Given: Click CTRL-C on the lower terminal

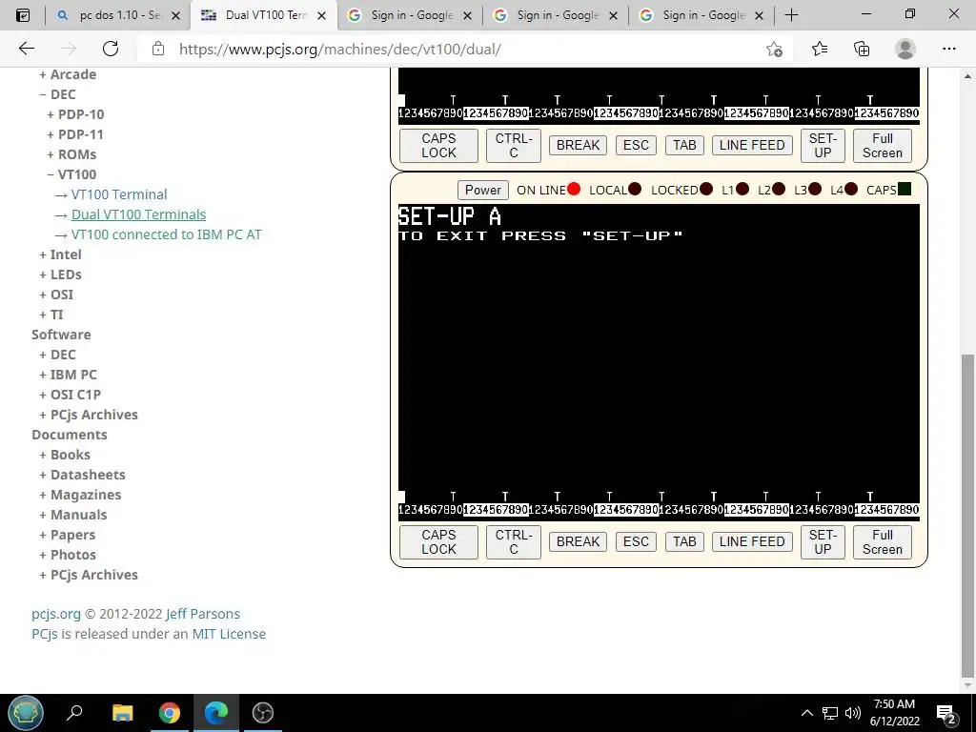Looking at the screenshot, I should [x=514, y=542].
